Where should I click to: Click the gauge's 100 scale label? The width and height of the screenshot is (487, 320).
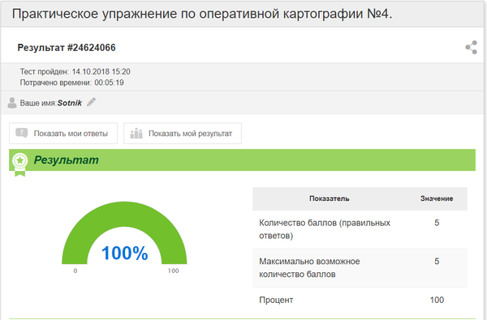point(174,271)
